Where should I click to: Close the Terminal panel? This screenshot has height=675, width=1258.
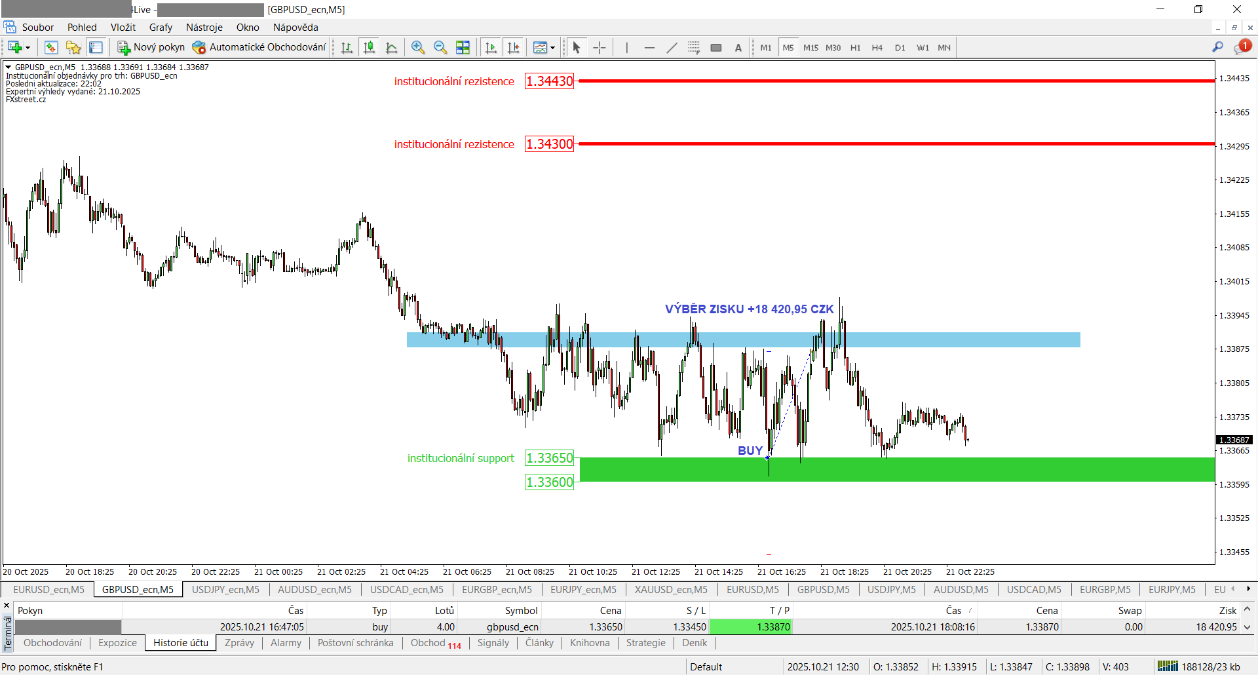click(x=7, y=606)
